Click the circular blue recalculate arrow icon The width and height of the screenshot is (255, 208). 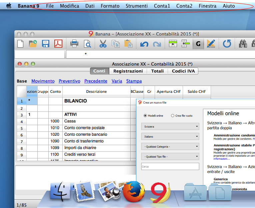pos(227,44)
